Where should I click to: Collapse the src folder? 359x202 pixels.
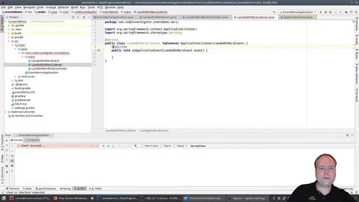[x=9, y=41]
